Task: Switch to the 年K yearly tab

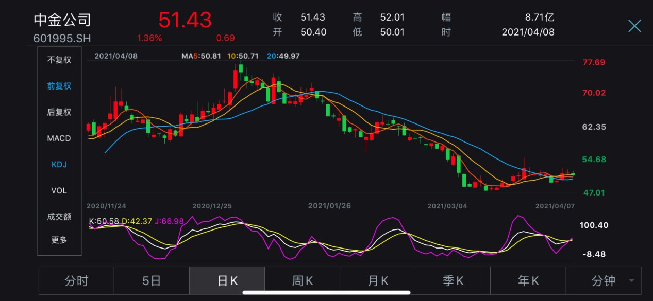Action: pyautogui.click(x=528, y=281)
